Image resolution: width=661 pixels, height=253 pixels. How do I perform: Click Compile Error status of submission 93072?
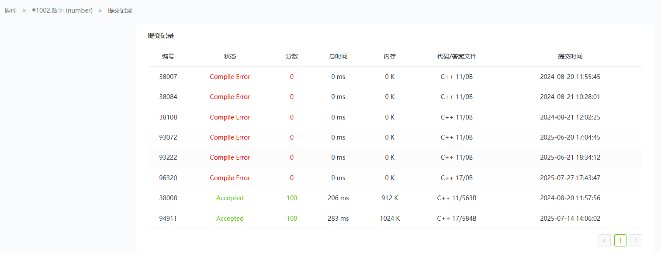click(x=230, y=137)
